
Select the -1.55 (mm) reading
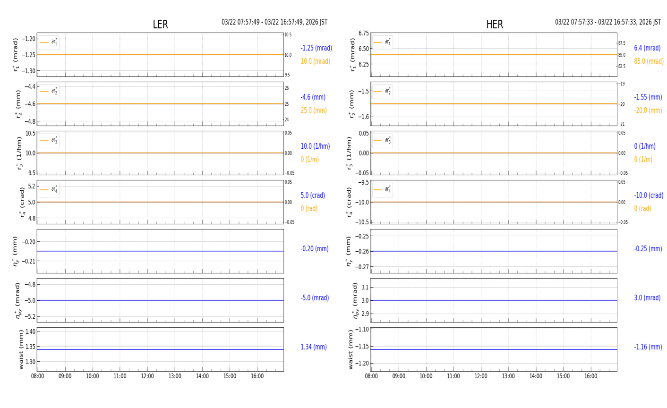click(x=648, y=97)
